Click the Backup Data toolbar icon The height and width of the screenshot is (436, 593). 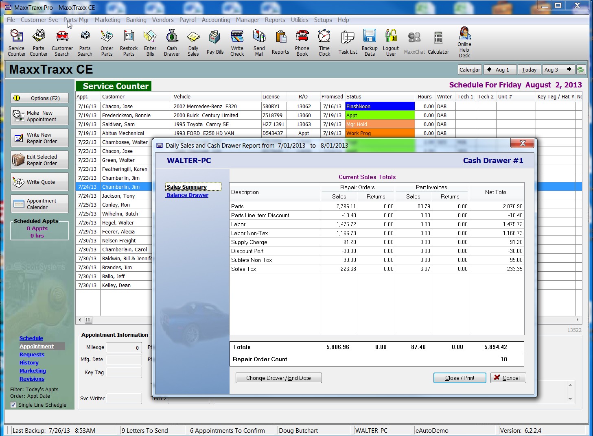pyautogui.click(x=370, y=42)
